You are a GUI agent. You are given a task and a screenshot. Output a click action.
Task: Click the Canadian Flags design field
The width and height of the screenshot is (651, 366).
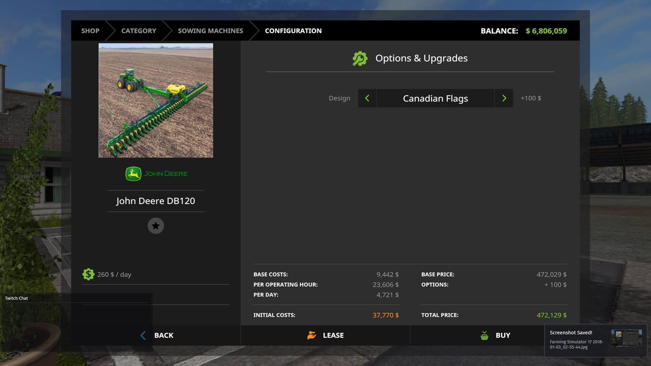point(435,98)
